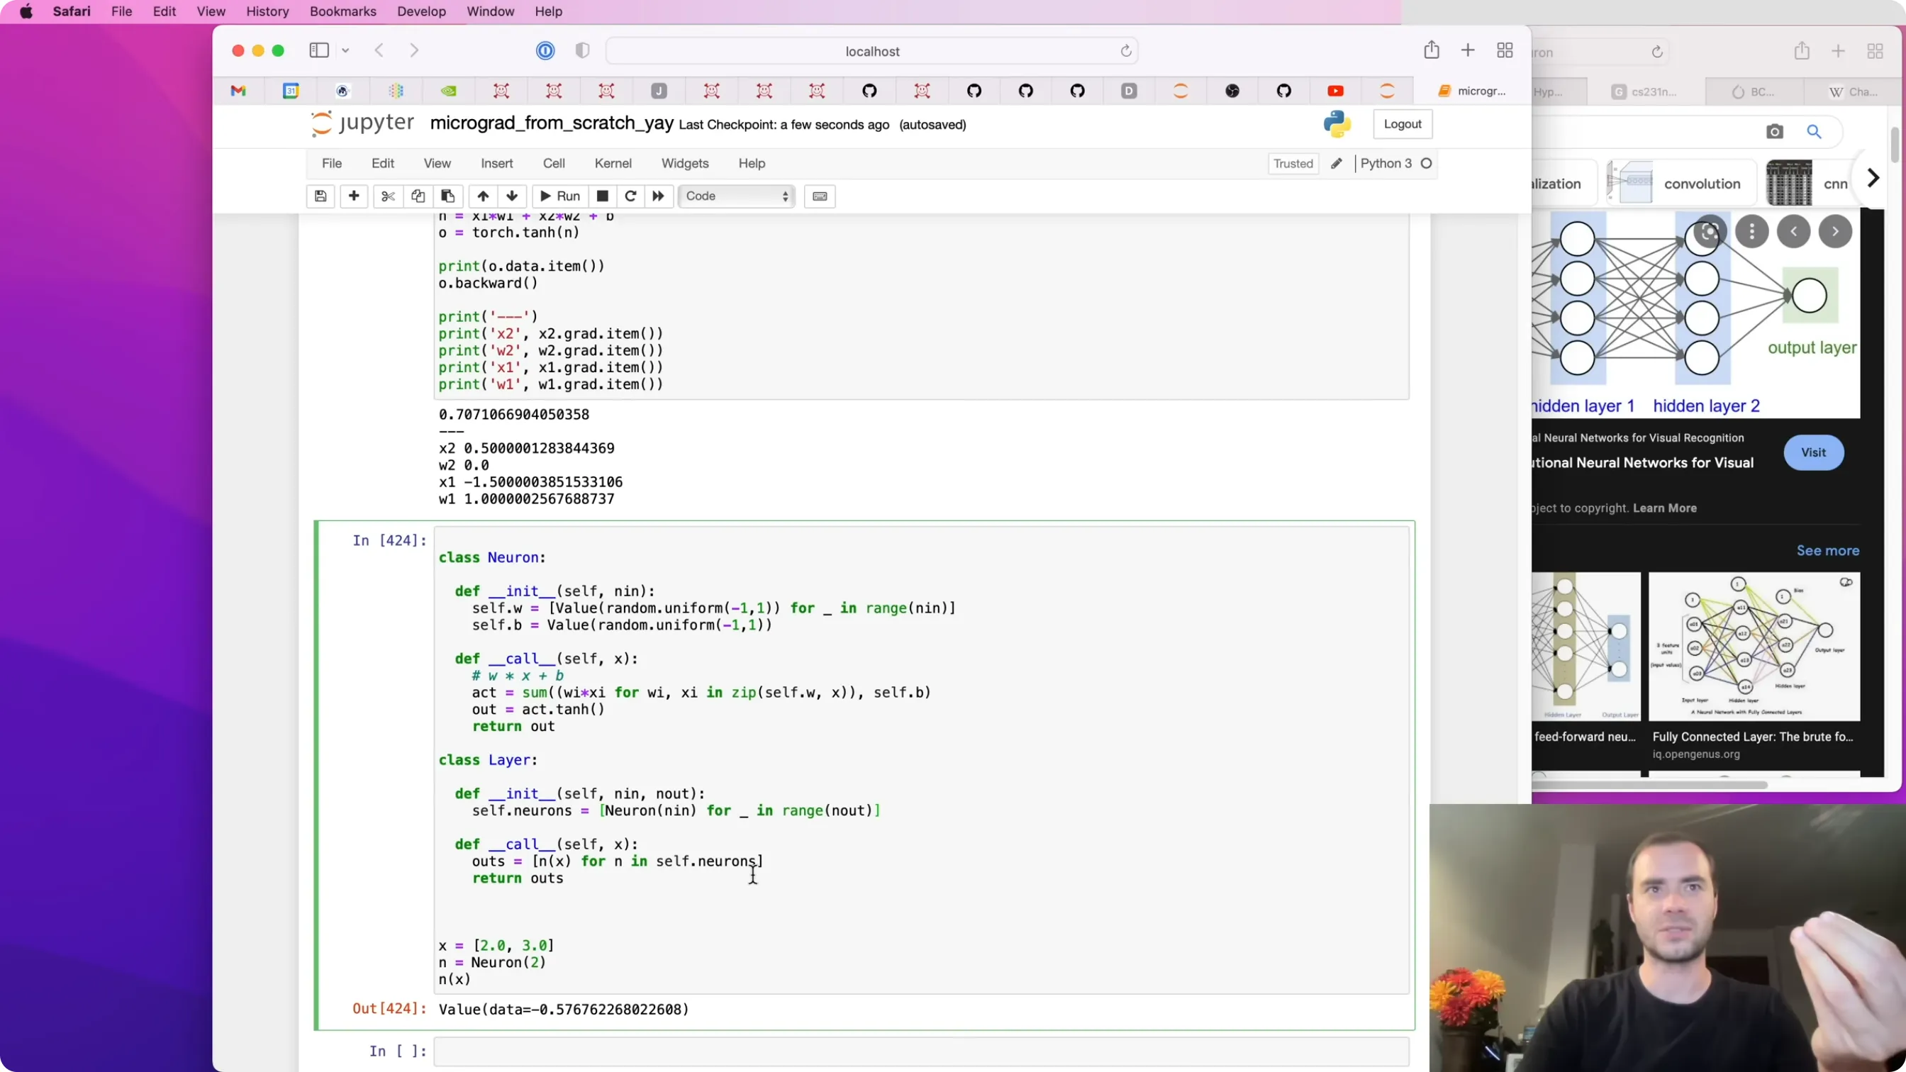Click the next chips arrow in the background window

pyautogui.click(x=1873, y=178)
